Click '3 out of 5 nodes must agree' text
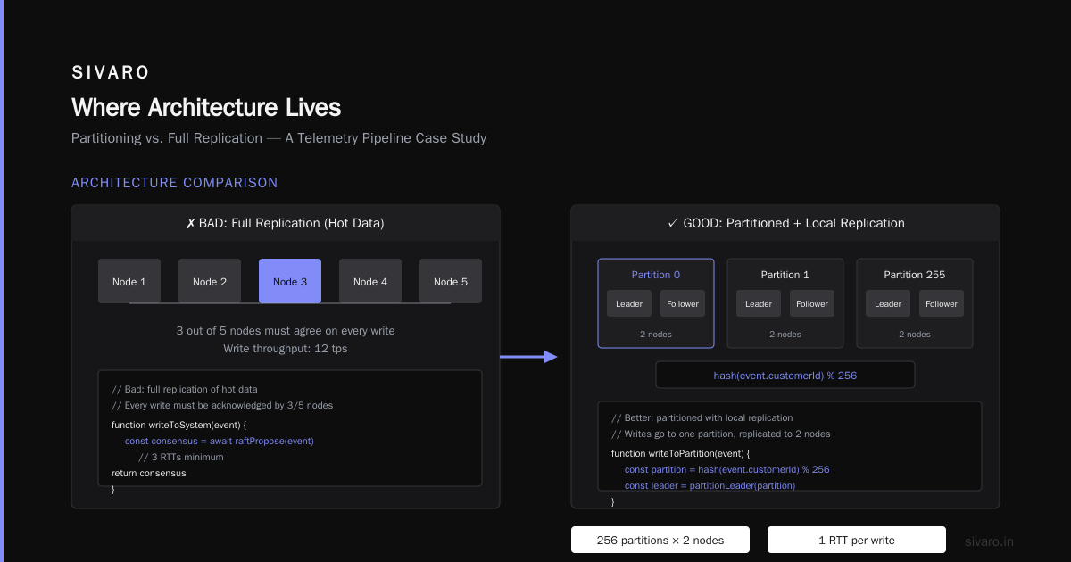Screen dimensions: 1071x562 coord(286,331)
